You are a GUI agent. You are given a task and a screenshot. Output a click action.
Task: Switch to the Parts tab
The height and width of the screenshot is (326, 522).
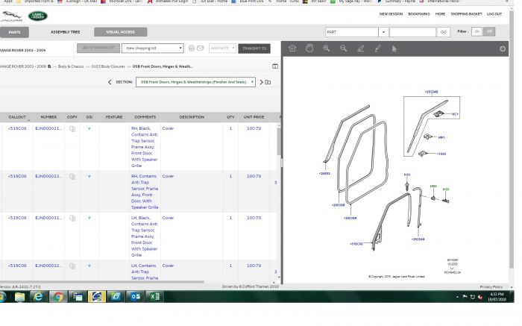(x=14, y=32)
